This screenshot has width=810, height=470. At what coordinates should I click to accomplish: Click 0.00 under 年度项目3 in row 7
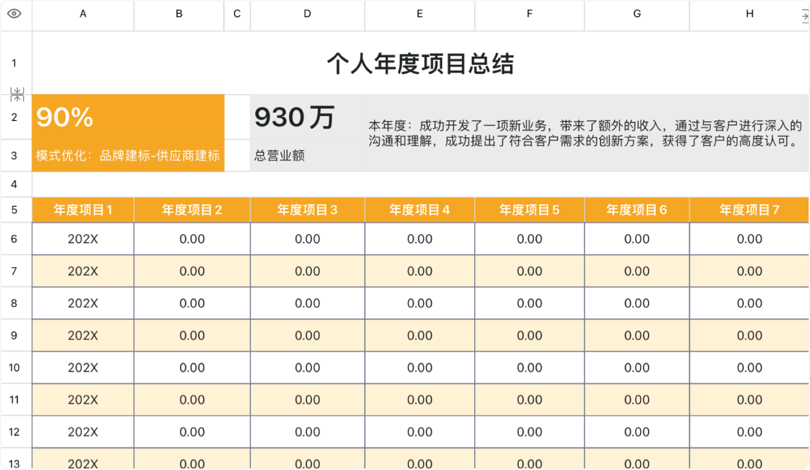[307, 271]
